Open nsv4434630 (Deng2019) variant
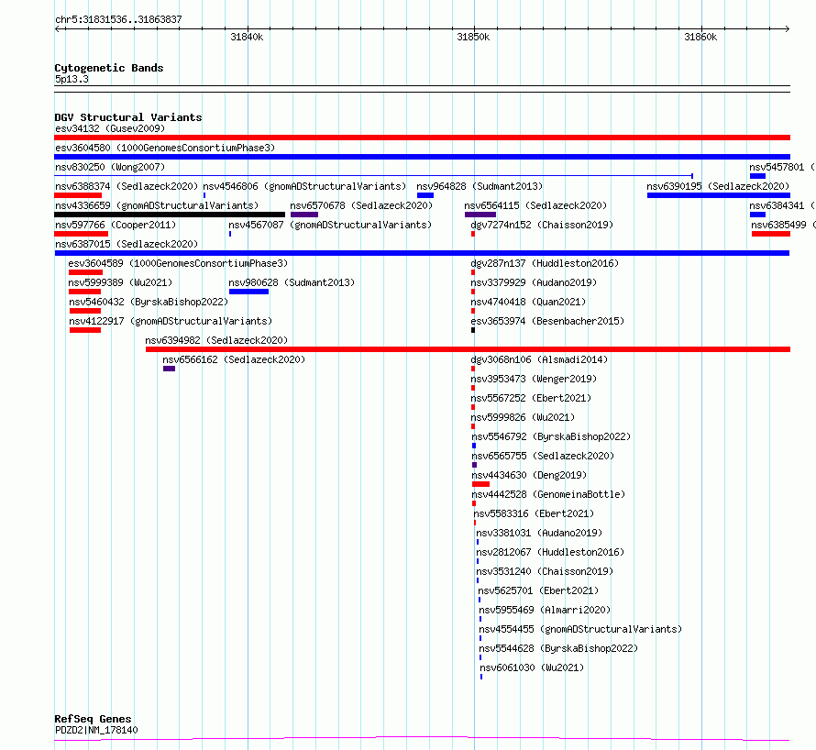 coord(529,475)
